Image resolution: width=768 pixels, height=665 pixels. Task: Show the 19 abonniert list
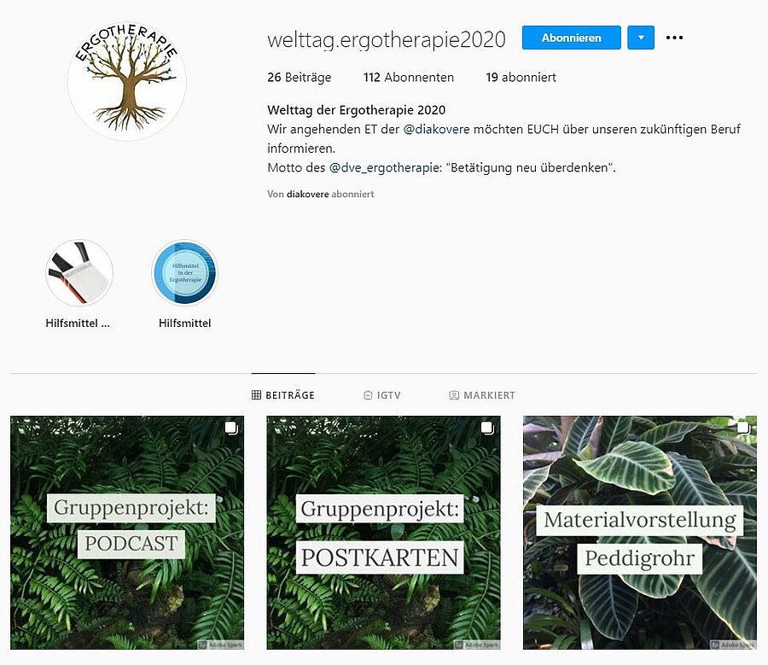click(x=521, y=78)
